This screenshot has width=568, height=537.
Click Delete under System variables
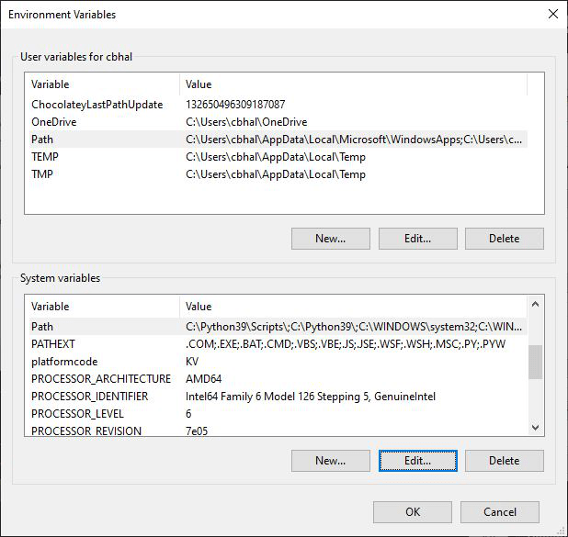[504, 460]
